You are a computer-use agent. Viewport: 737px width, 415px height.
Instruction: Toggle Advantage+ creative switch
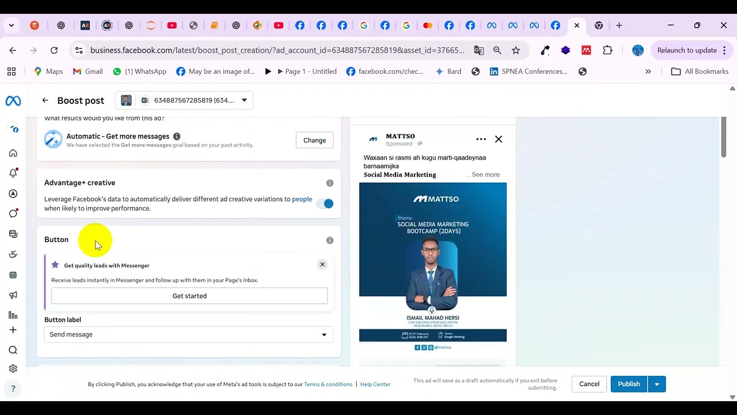point(325,203)
